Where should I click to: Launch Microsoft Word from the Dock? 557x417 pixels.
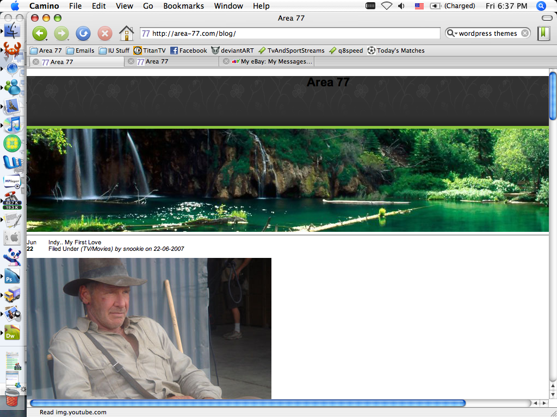coord(13,163)
